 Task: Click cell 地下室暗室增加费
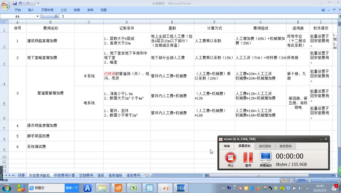(x=51, y=57)
